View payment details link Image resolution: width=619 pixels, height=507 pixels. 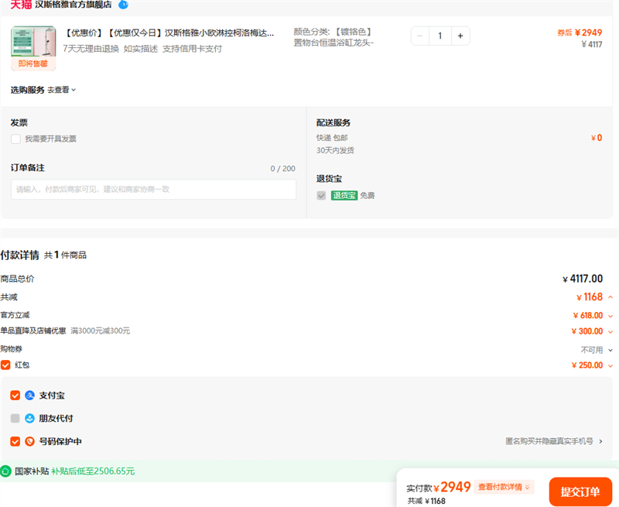pos(504,487)
